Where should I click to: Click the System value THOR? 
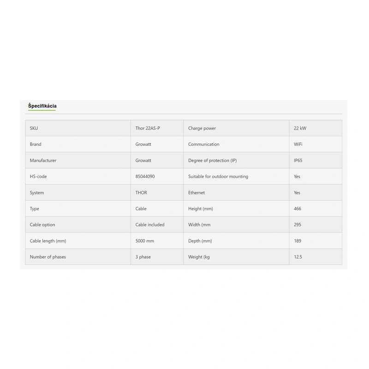click(x=141, y=193)
